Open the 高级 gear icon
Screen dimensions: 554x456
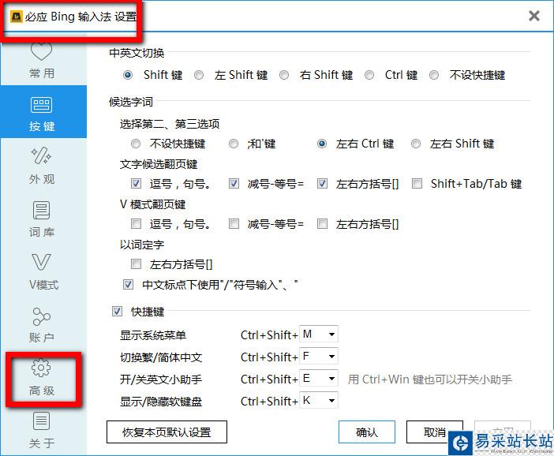(x=41, y=368)
